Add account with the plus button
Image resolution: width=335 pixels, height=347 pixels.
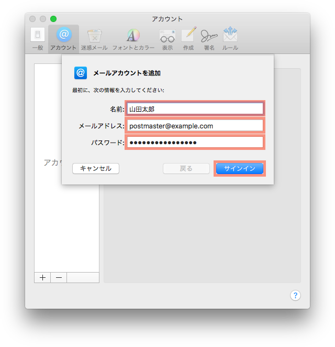42,277
